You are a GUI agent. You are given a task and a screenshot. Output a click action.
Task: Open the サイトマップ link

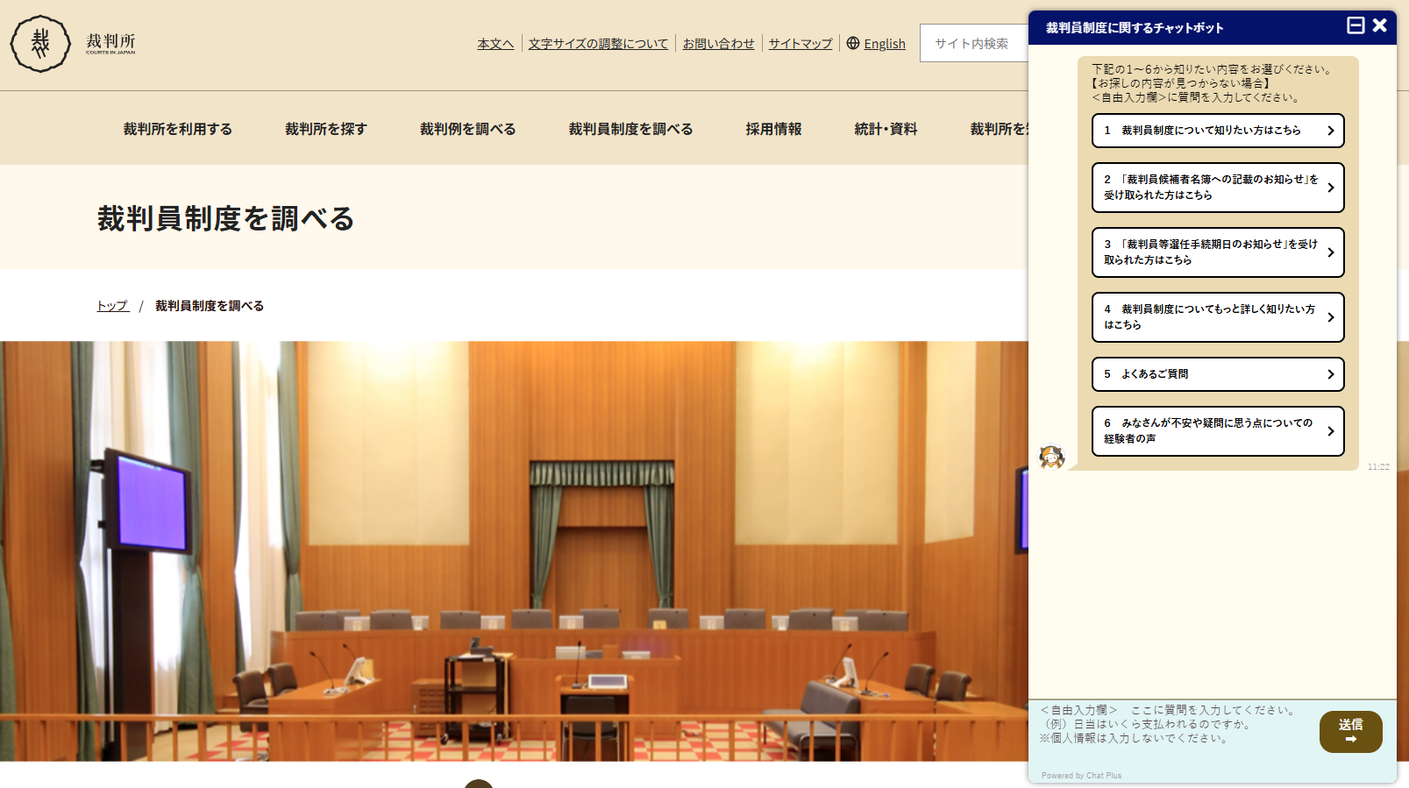coord(801,44)
